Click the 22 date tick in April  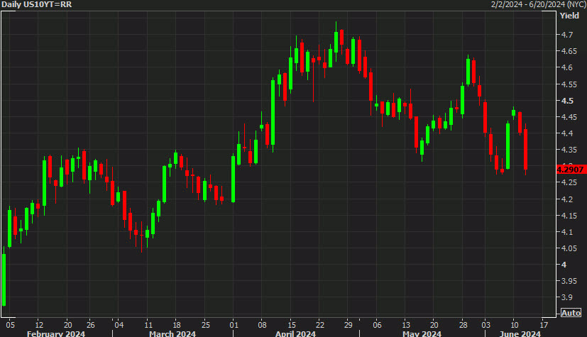[x=319, y=325]
